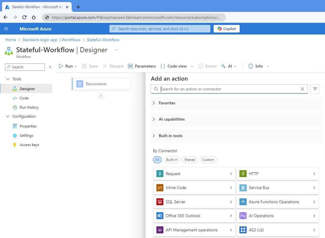The height and width of the screenshot is (238, 325).
Task: Select the Custom connector filter
Action: (208, 160)
